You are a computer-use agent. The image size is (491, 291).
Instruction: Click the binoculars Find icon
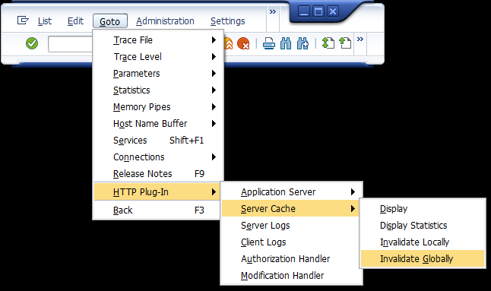286,43
